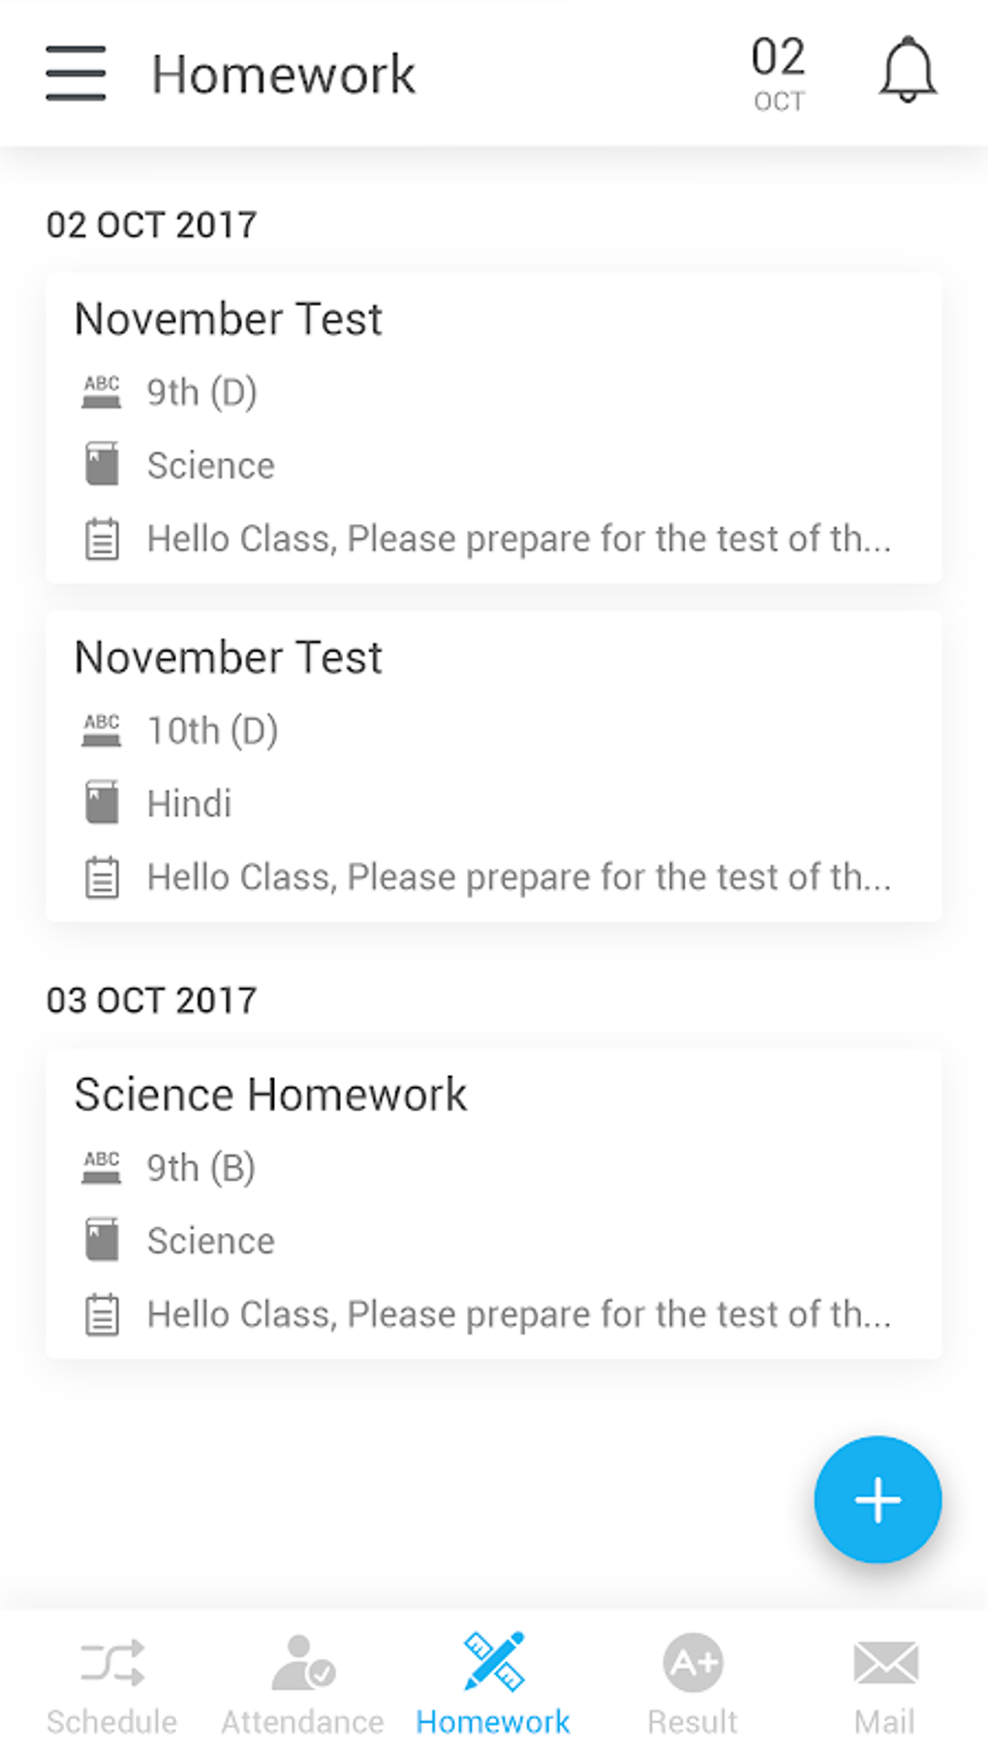988x1756 pixels.
Task: Tap the 10th (D) class label
Action: point(212,730)
